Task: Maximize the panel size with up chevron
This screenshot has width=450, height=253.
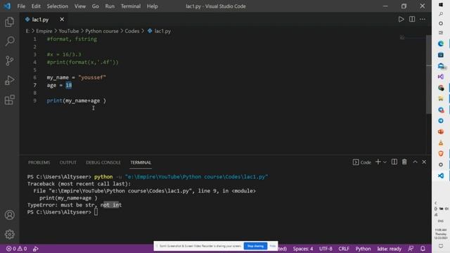Action: coord(415,162)
